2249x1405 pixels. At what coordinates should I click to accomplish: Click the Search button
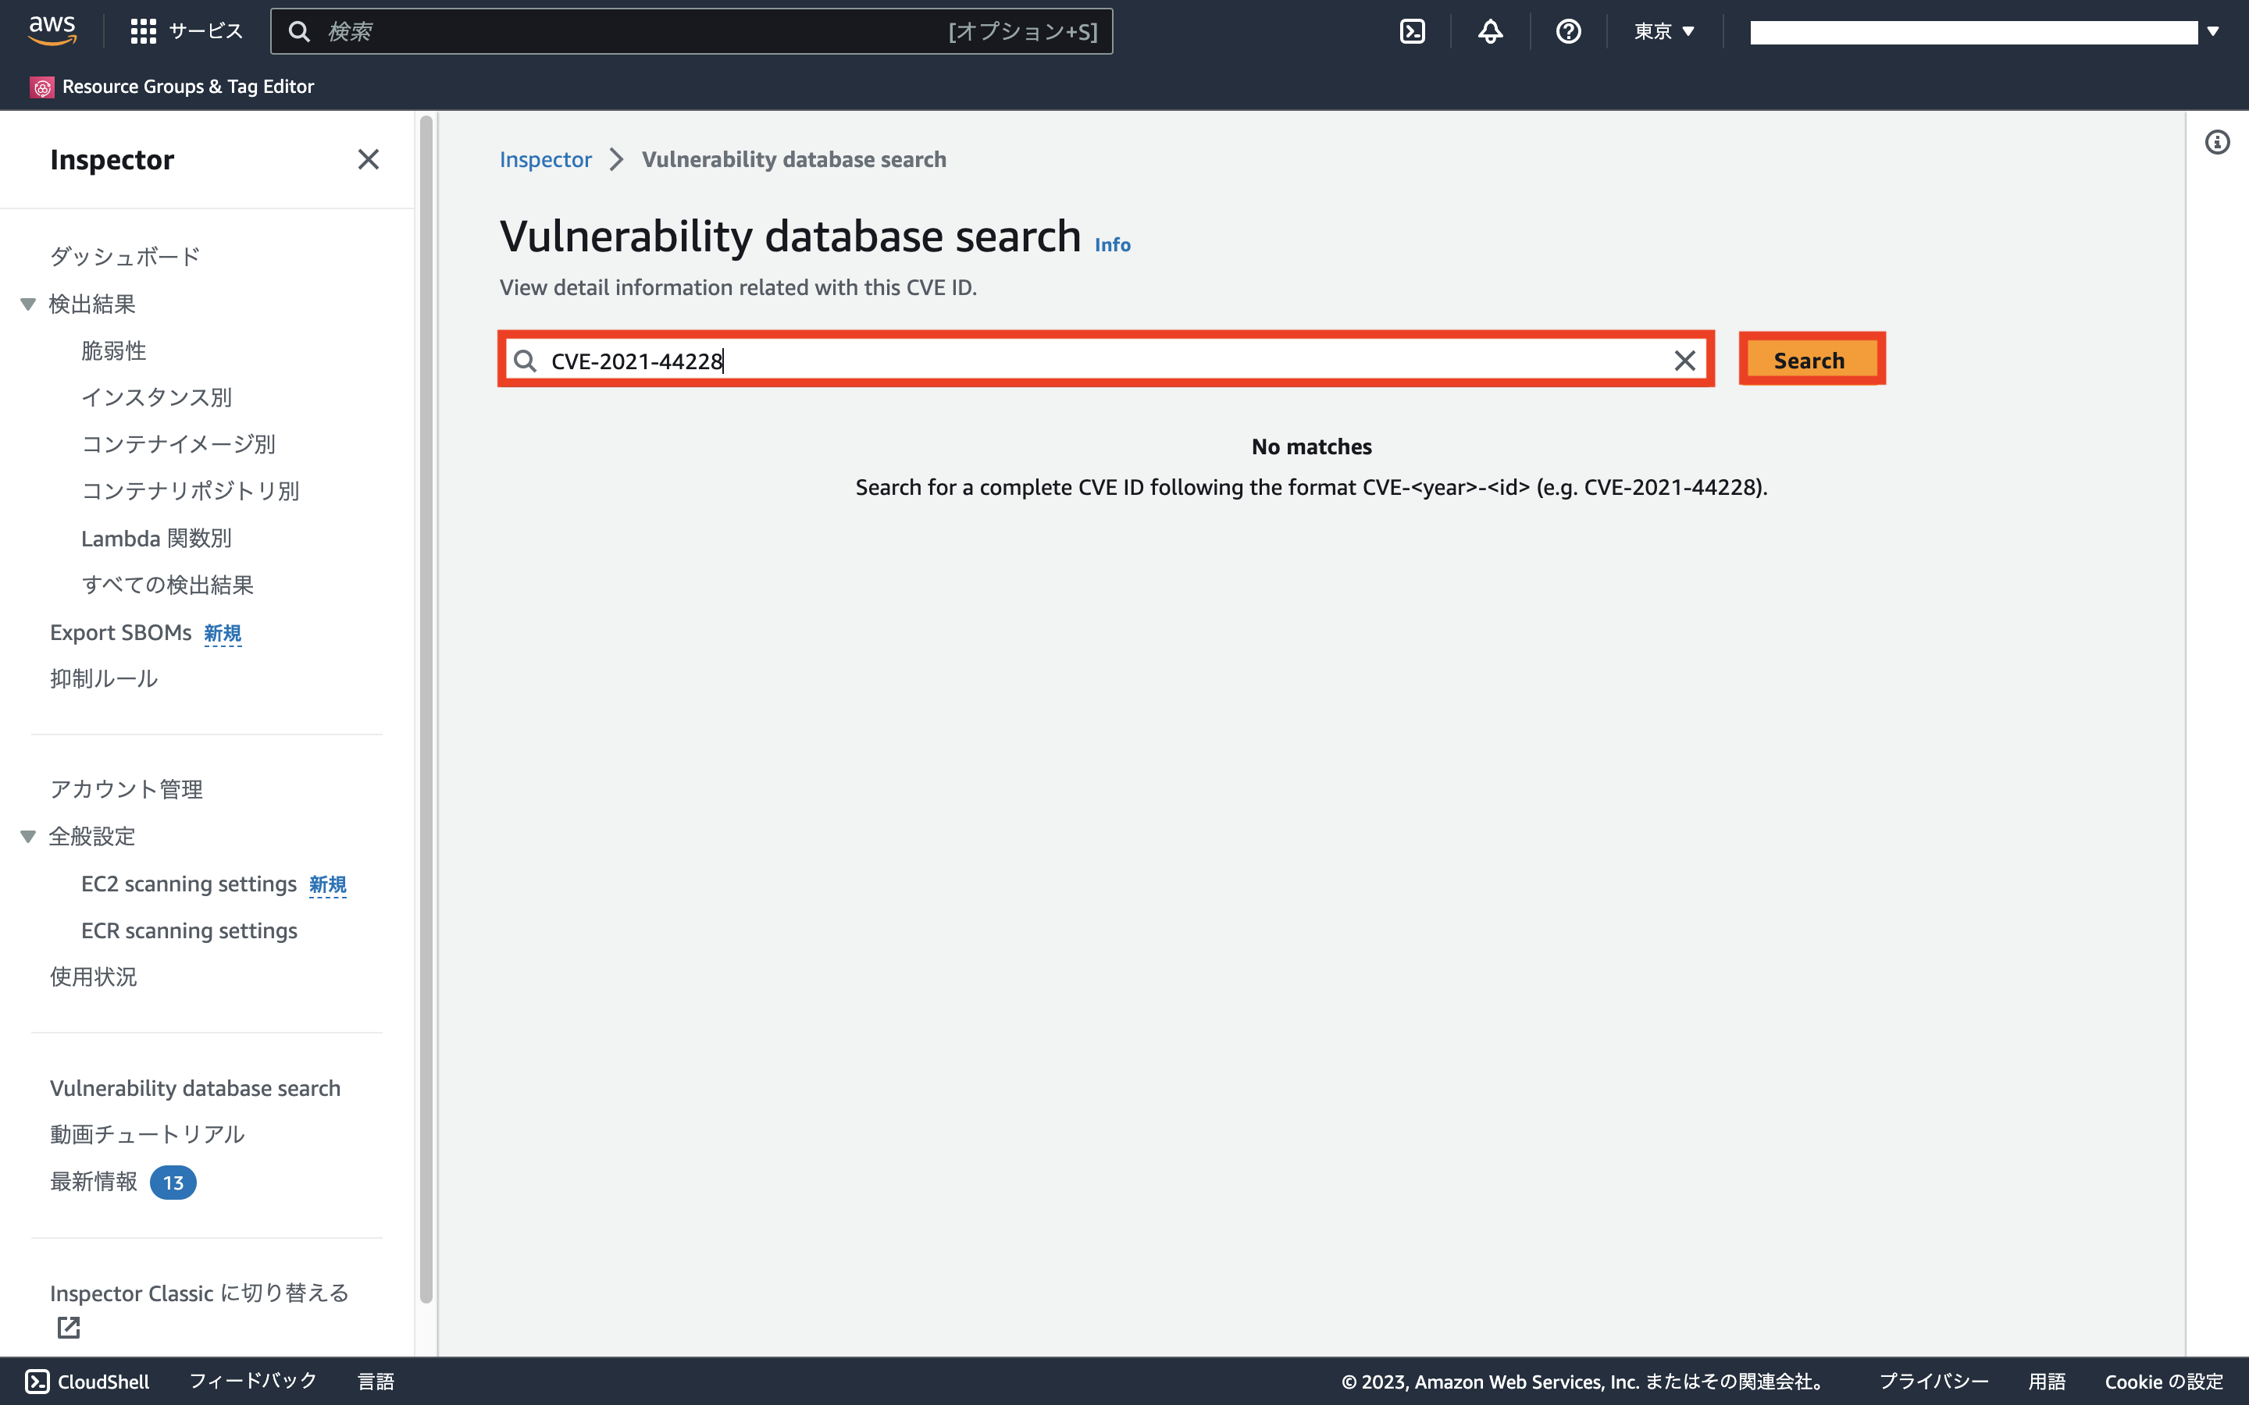1811,360
